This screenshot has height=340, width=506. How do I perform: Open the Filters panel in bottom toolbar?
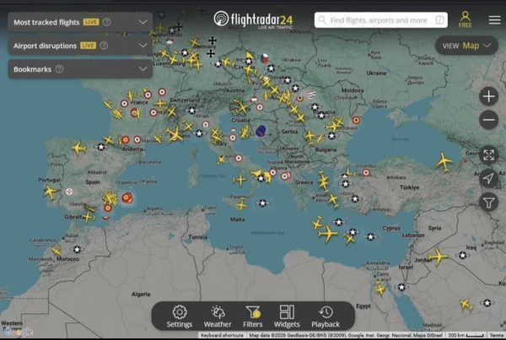point(252,316)
